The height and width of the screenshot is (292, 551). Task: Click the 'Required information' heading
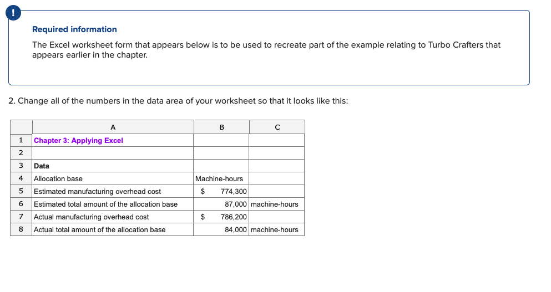click(x=74, y=29)
